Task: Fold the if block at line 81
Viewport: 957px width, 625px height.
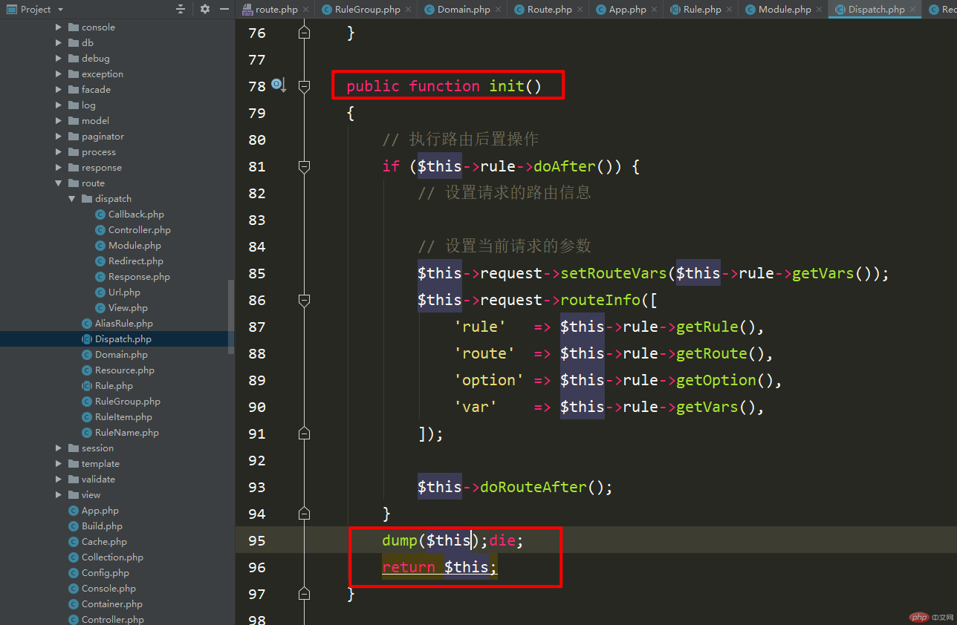Action: point(304,166)
